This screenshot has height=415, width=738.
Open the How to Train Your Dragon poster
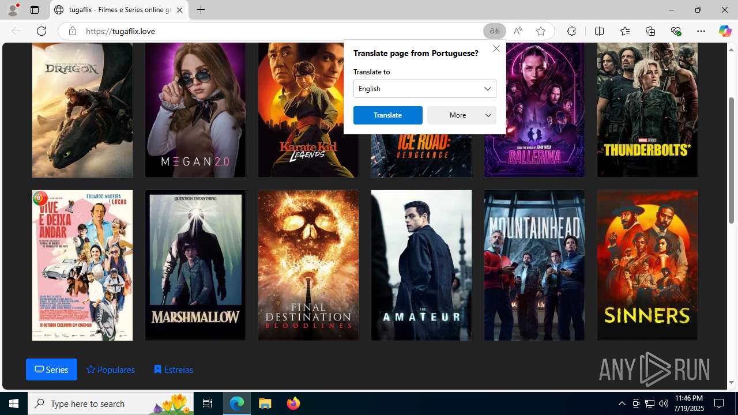82,110
